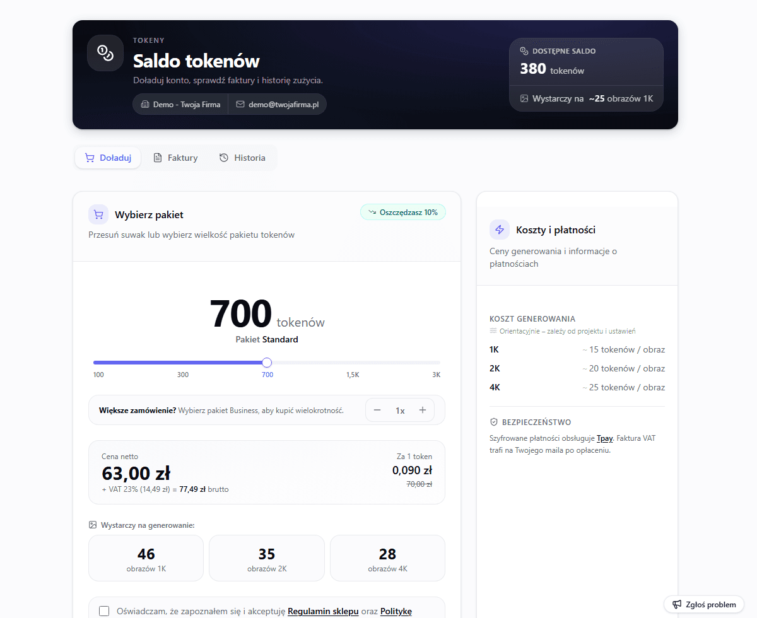Click the shopping cart icon in Wybierz pakiet header
The image size is (757, 618).
click(x=98, y=214)
